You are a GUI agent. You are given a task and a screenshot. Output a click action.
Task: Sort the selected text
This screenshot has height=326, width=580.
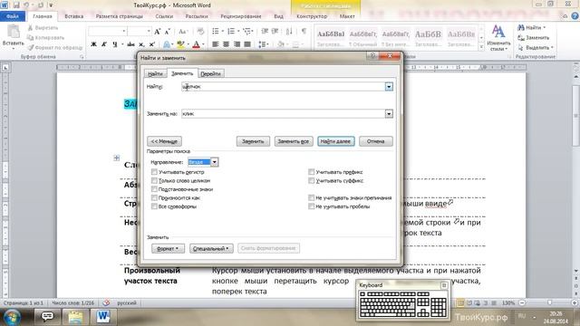point(289,32)
